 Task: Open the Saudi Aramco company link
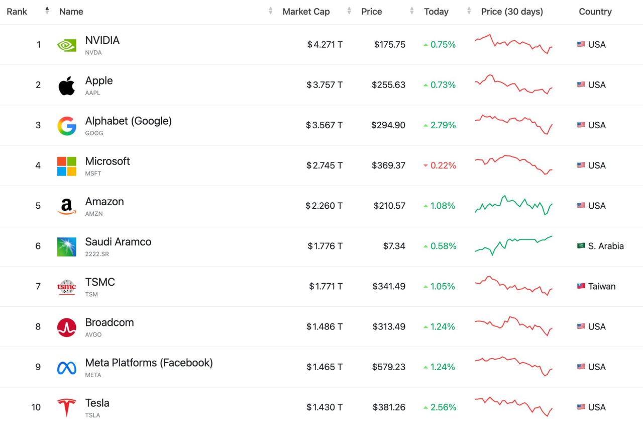(118, 242)
